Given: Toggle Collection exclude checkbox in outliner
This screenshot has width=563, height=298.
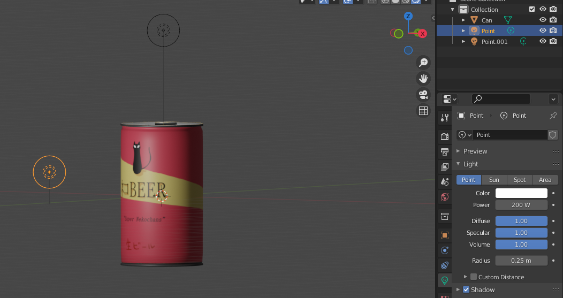Looking at the screenshot, I should (532, 9).
